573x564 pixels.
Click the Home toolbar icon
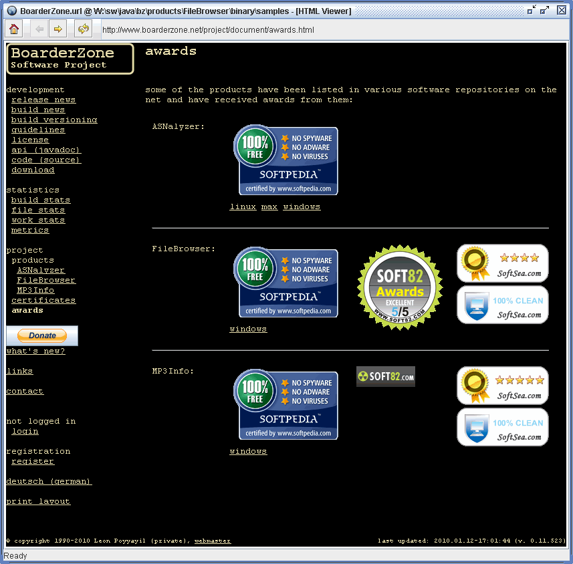(x=14, y=29)
